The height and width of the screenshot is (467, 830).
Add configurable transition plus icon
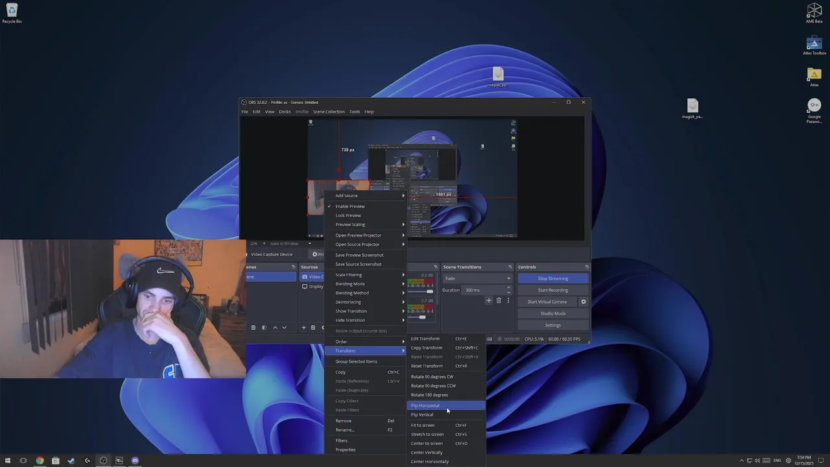tap(489, 300)
